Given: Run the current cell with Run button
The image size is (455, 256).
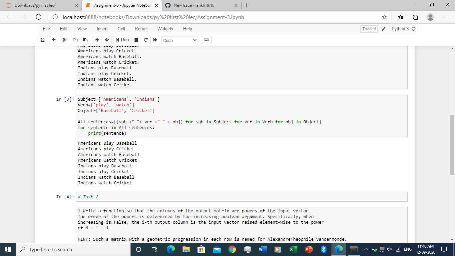Looking at the screenshot, I should 122,40.
